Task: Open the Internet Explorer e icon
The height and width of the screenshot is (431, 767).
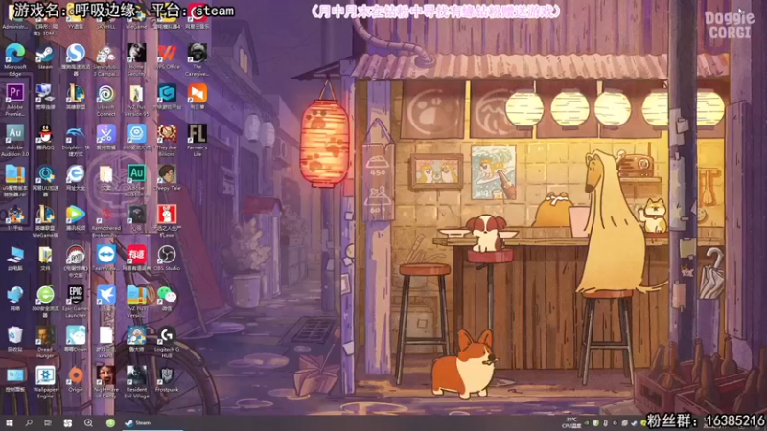Action: [76, 177]
